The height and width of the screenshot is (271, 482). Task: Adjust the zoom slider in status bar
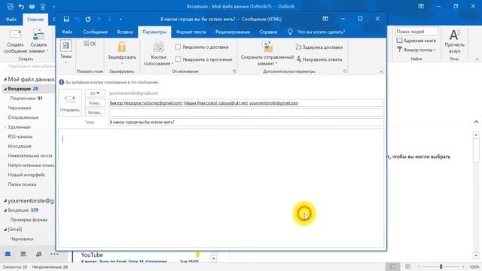[x=441, y=266]
